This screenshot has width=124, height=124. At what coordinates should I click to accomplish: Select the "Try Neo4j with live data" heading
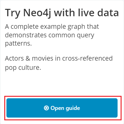(x=62, y=13)
